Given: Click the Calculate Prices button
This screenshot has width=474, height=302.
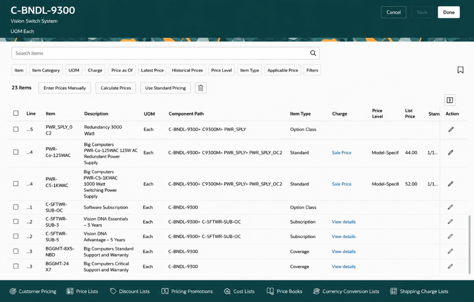Looking at the screenshot, I should (116, 88).
